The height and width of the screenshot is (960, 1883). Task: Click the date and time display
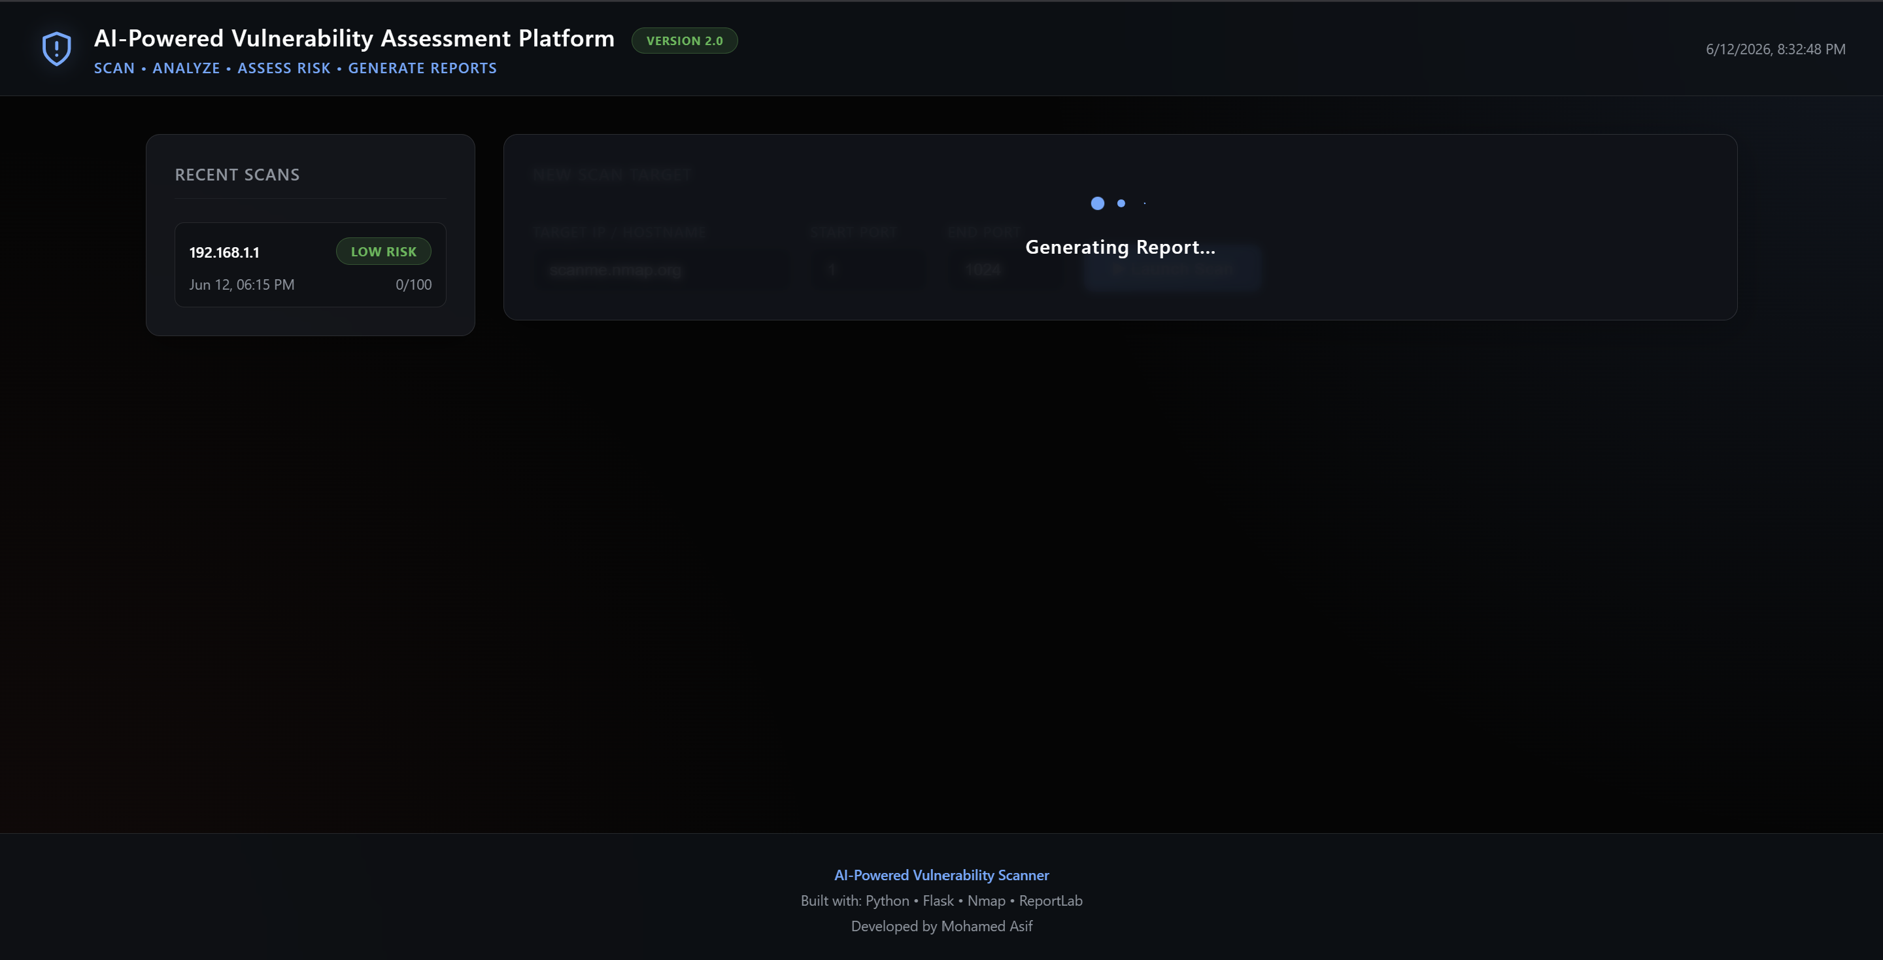point(1776,49)
